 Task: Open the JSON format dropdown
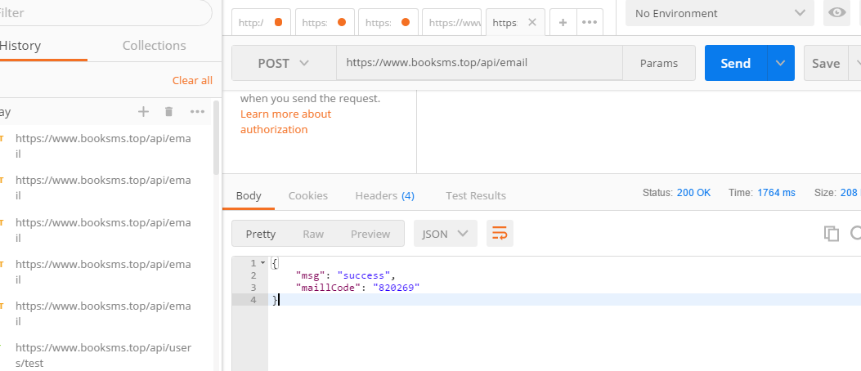(x=445, y=234)
